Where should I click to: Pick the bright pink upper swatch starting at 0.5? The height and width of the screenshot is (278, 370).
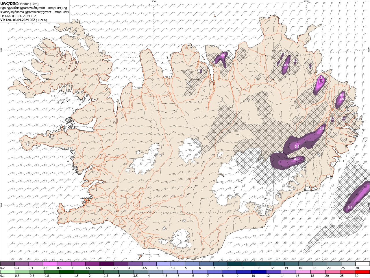click(x=50, y=264)
